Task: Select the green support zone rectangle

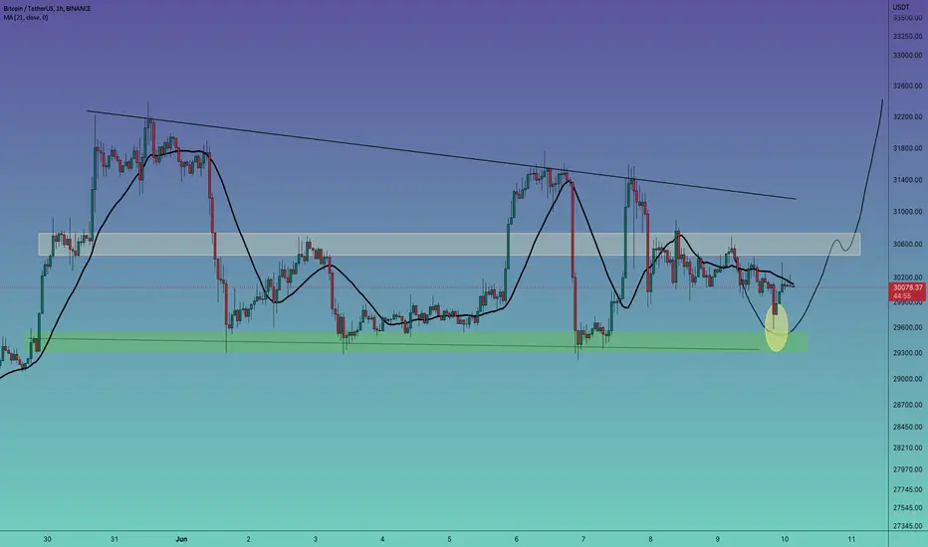Action: (x=417, y=342)
